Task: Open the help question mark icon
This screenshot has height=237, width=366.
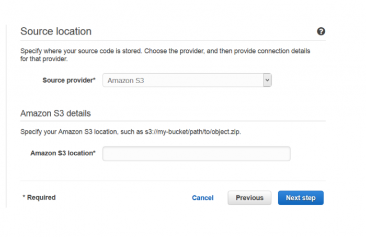Action: (x=321, y=31)
